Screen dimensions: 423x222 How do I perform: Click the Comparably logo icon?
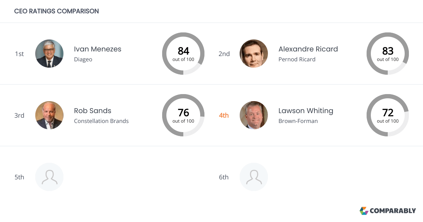tap(364, 211)
